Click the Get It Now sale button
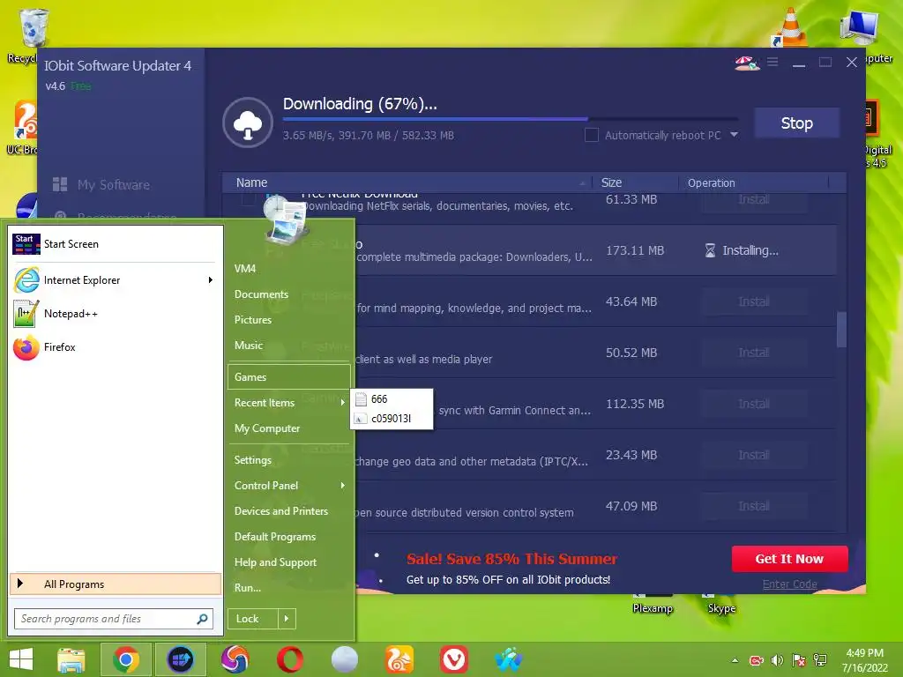 pyautogui.click(x=789, y=559)
